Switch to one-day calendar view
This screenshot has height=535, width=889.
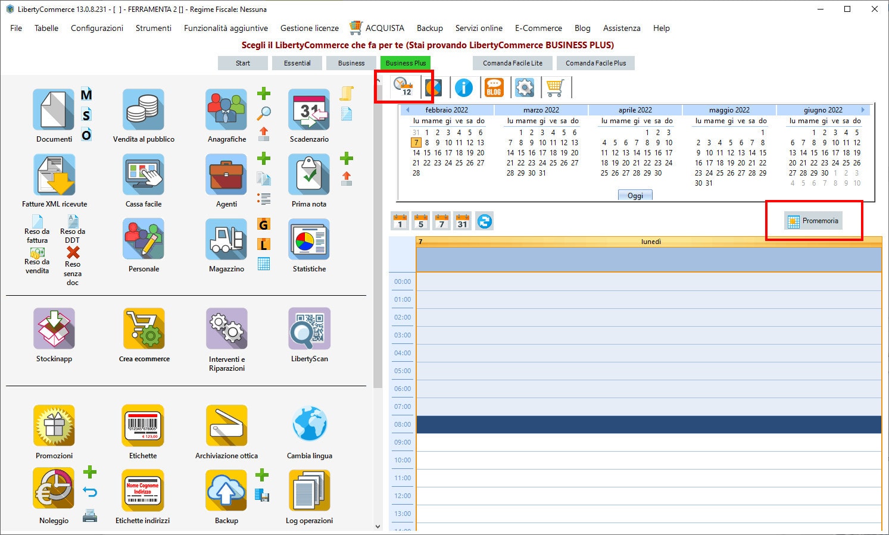click(x=400, y=221)
